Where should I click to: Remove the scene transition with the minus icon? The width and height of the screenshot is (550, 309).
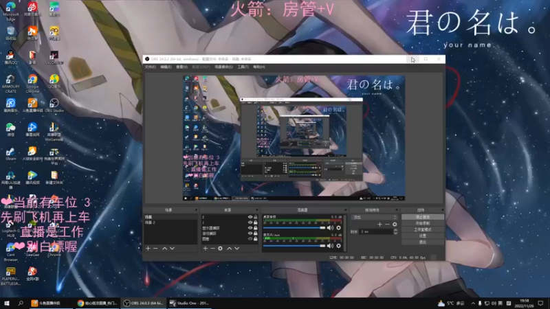tap(387, 225)
